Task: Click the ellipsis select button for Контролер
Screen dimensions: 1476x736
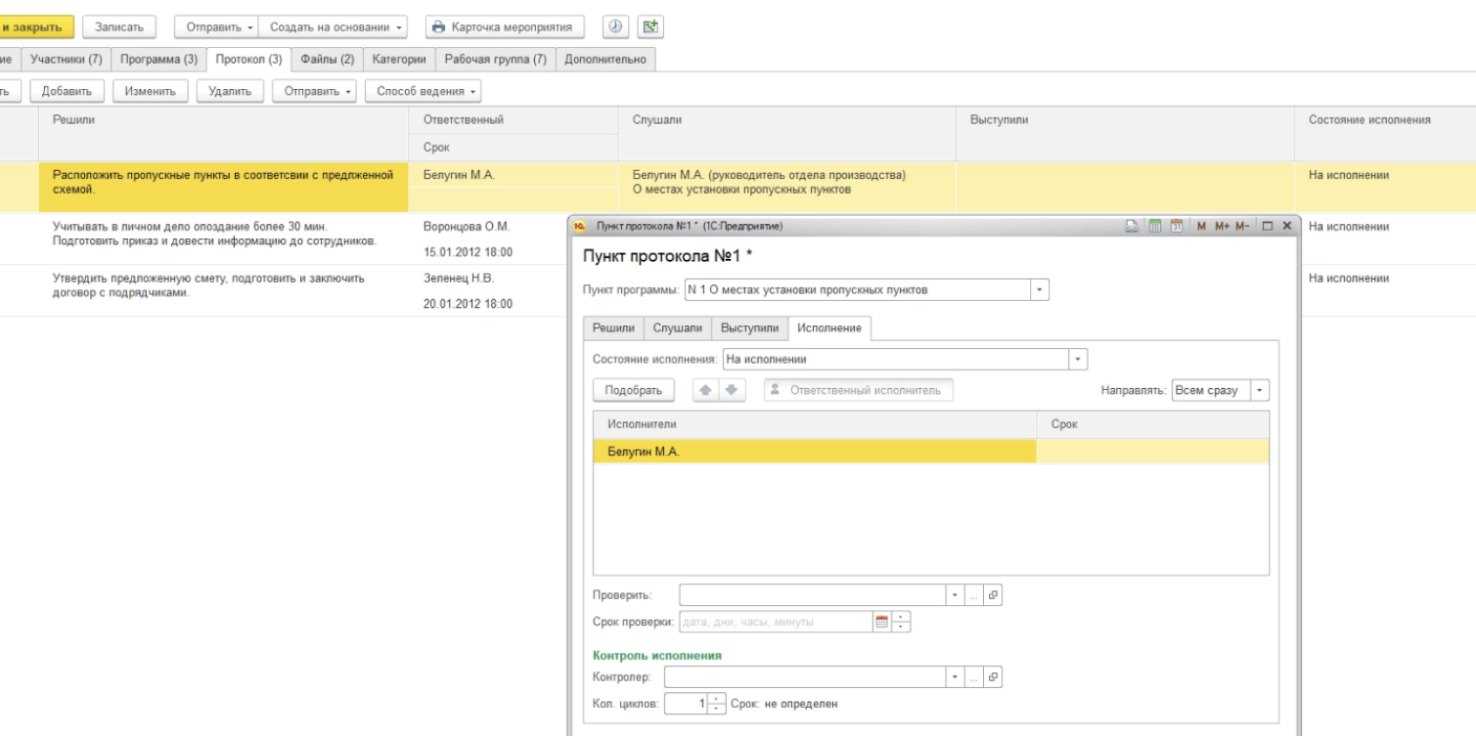Action: click(974, 676)
